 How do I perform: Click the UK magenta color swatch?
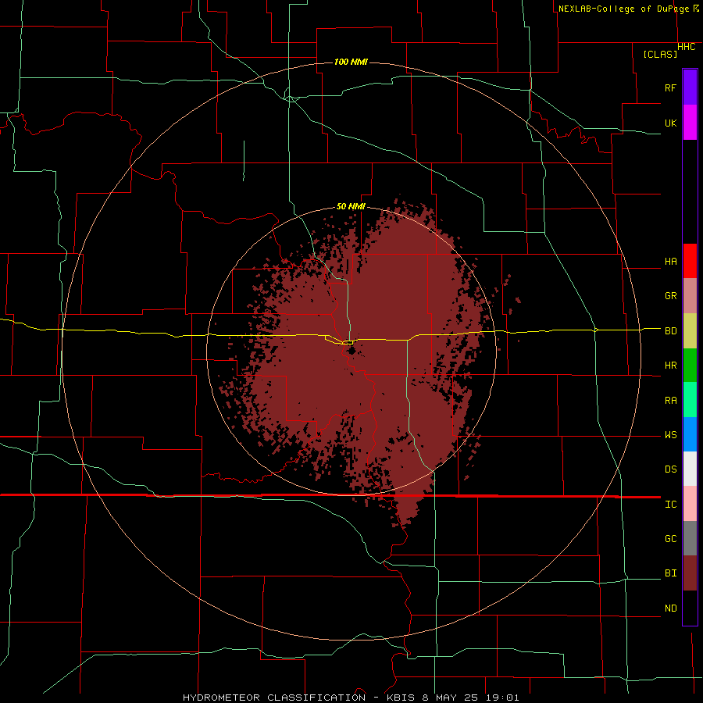[x=690, y=123]
